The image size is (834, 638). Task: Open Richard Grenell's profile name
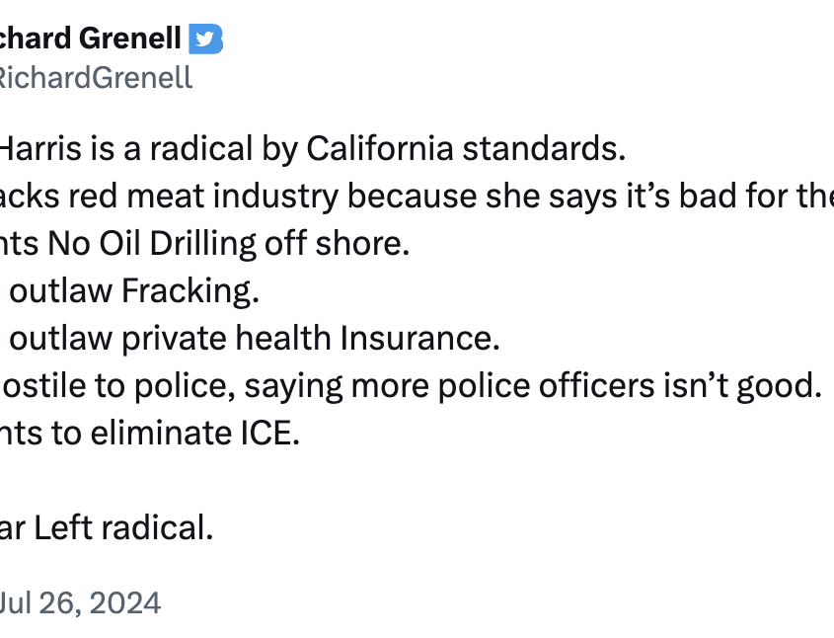[90, 39]
